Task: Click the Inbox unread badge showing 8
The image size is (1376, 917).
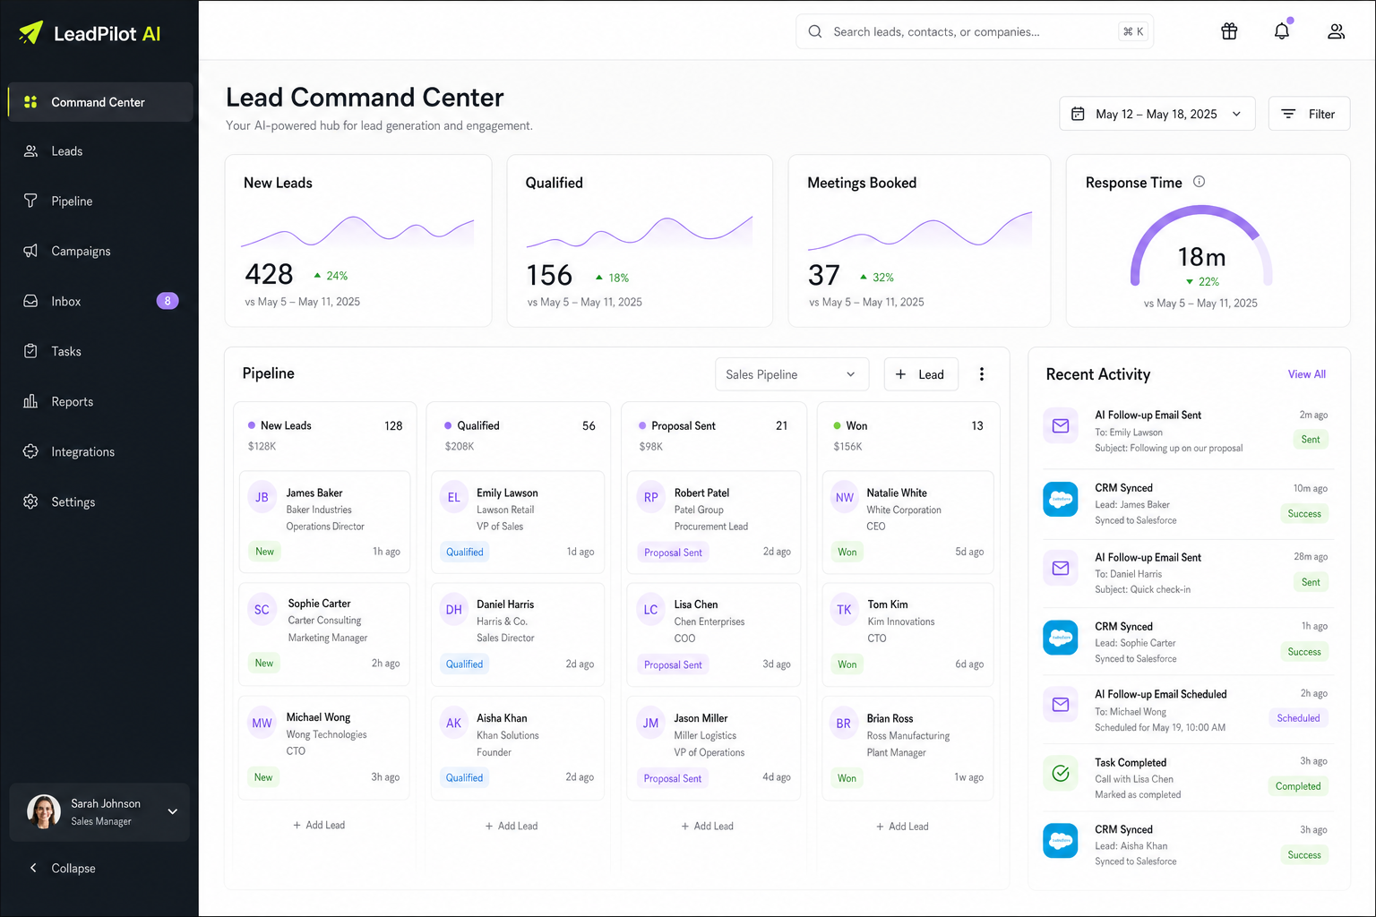Action: coord(168,301)
